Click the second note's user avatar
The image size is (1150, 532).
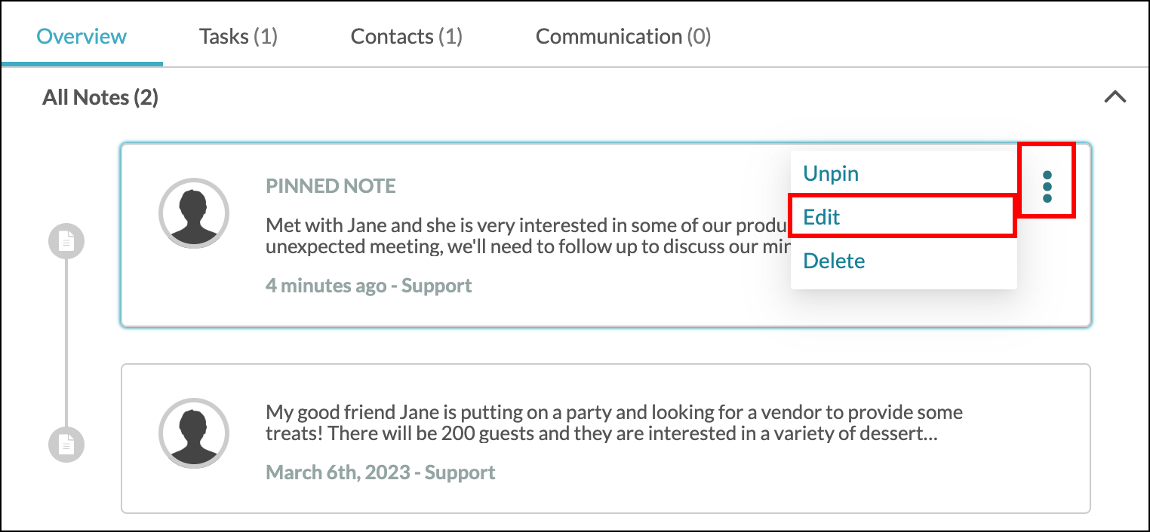pos(194,433)
